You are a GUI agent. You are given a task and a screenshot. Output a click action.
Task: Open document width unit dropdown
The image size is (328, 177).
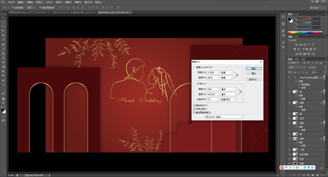click(x=229, y=89)
